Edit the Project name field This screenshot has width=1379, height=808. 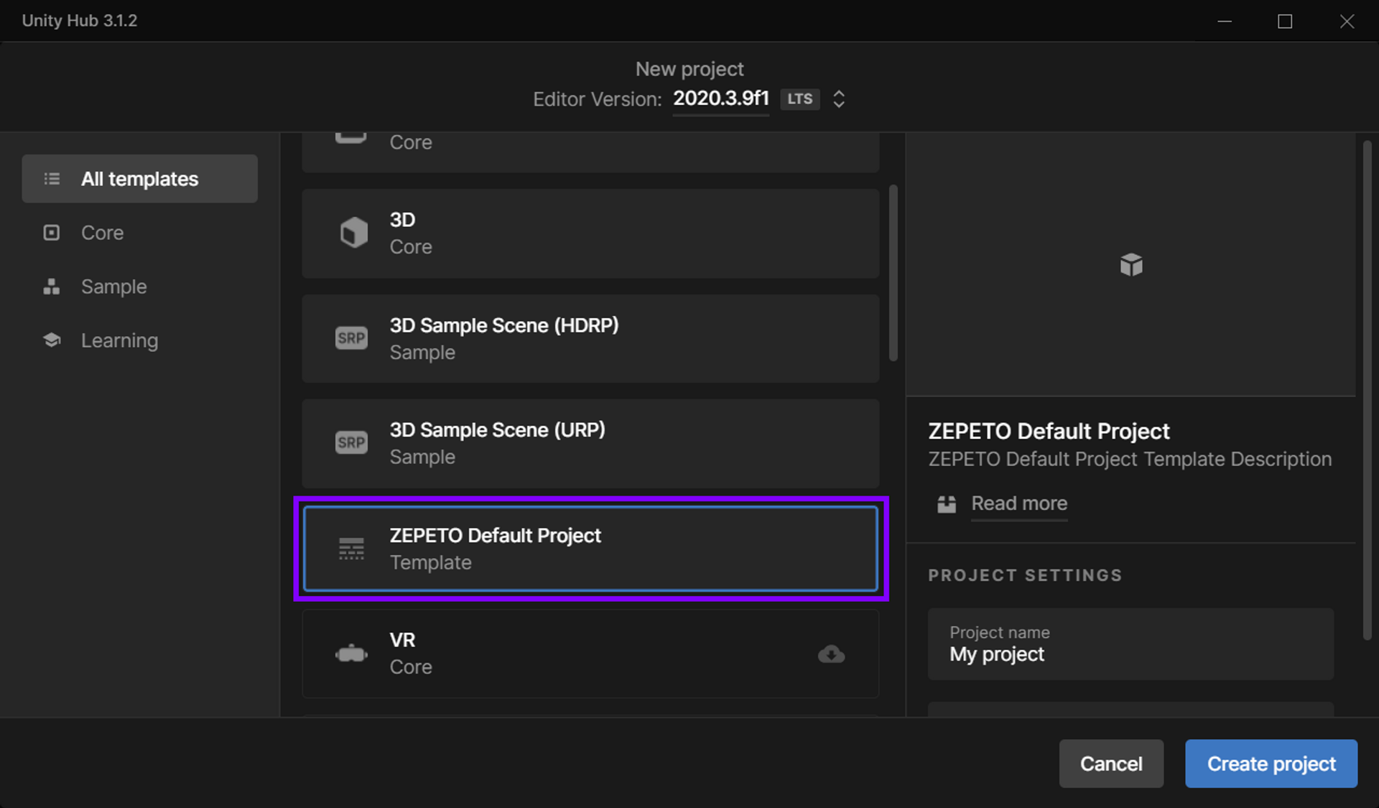[1130, 644]
